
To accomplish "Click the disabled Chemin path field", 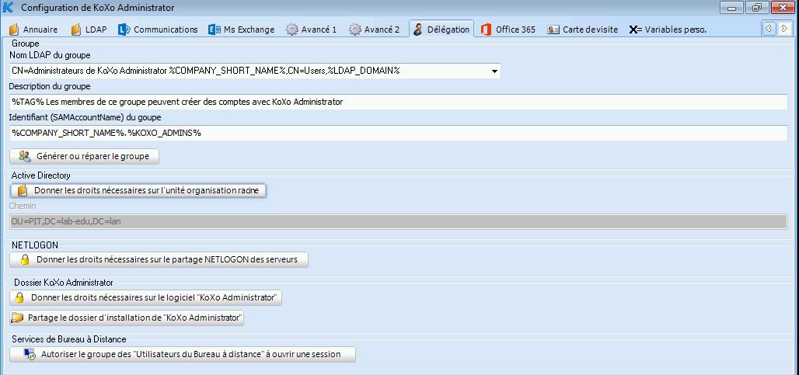I will (399, 221).
